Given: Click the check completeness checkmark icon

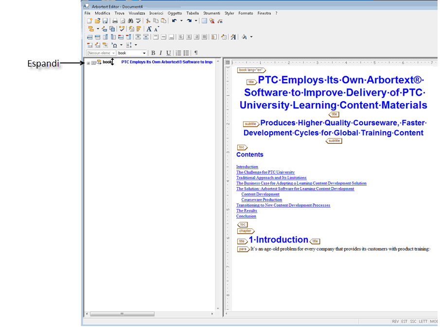Looking at the screenshot, I should 122,29.
